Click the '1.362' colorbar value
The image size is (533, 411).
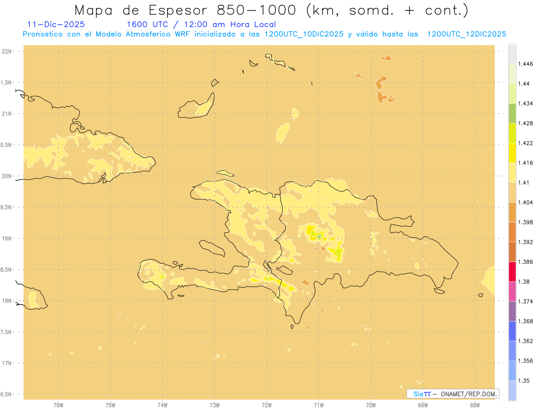pos(525,341)
